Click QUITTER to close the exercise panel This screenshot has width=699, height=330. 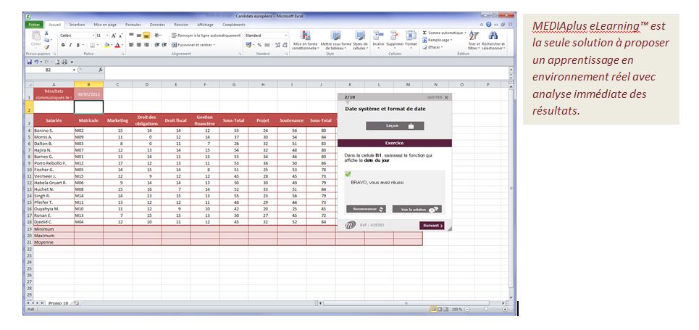[x=438, y=97]
